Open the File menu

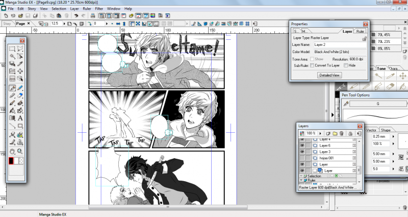coord(11,9)
